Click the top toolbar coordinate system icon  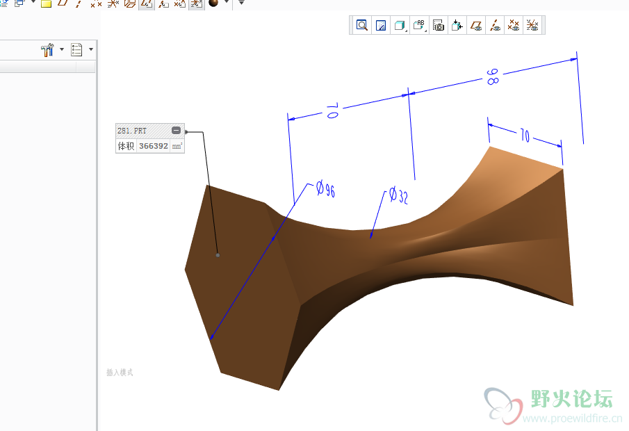113,3
